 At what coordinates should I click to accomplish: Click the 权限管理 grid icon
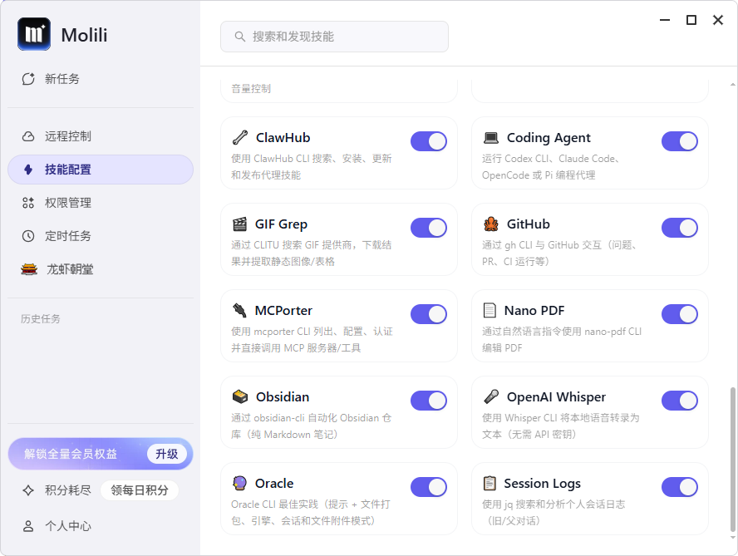coord(28,203)
